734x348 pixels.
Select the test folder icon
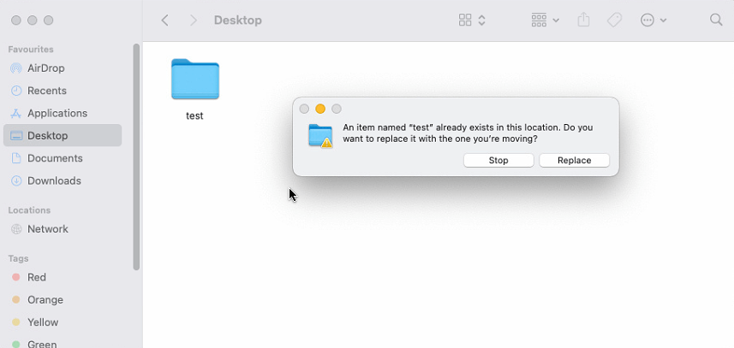pyautogui.click(x=195, y=80)
